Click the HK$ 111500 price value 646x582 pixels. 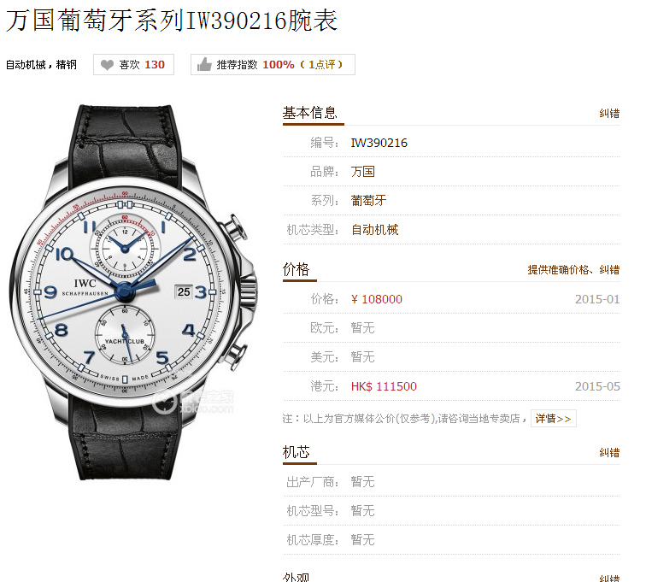[x=384, y=386]
